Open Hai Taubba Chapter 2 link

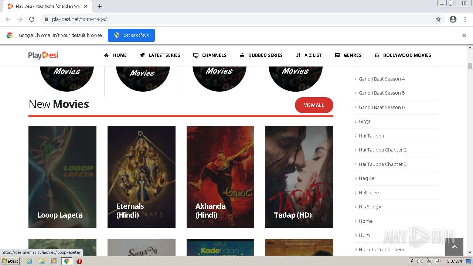382,150
